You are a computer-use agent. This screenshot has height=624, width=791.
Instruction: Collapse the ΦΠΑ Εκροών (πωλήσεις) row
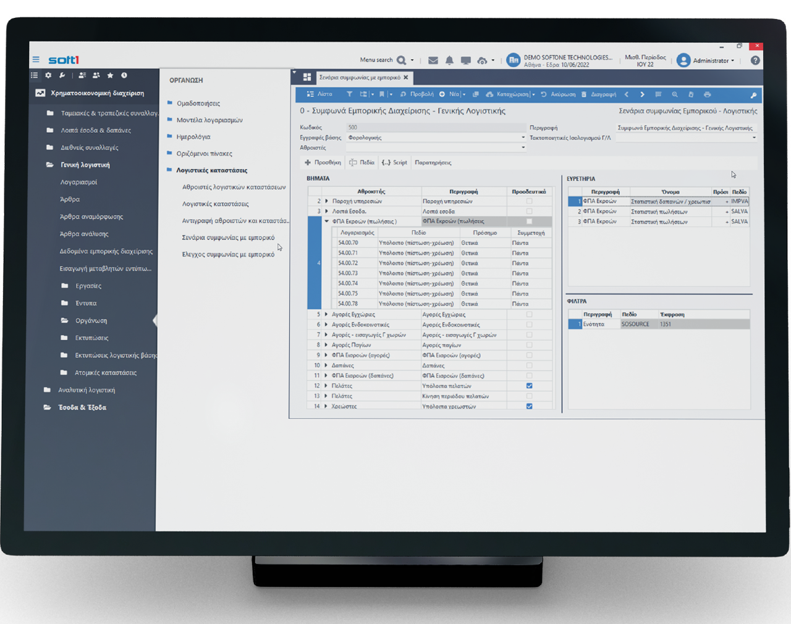[x=326, y=221]
